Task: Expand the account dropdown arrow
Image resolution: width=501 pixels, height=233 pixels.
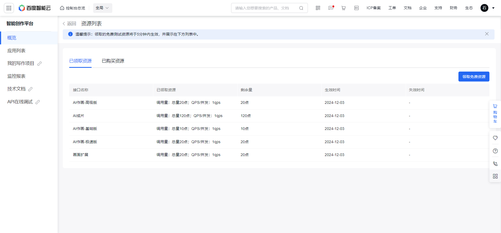Action: click(493, 8)
